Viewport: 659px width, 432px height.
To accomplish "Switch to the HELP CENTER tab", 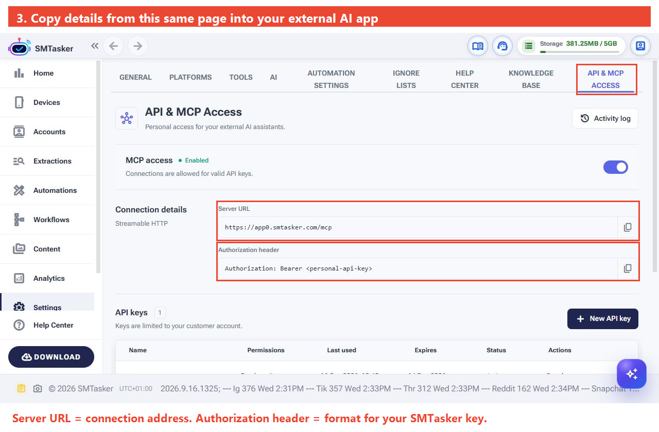I will [465, 79].
